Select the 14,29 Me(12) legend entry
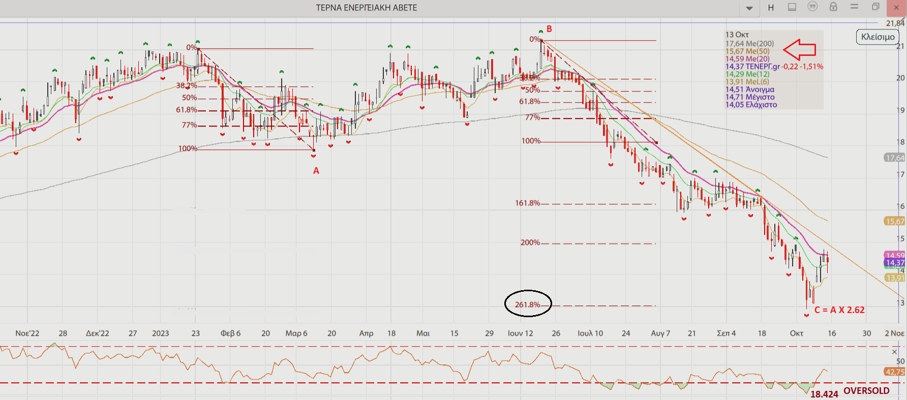 pos(747,74)
